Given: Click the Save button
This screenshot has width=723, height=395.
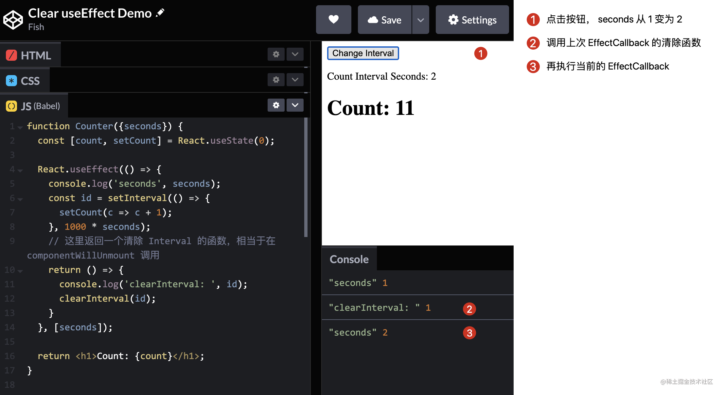Looking at the screenshot, I should 385,20.
